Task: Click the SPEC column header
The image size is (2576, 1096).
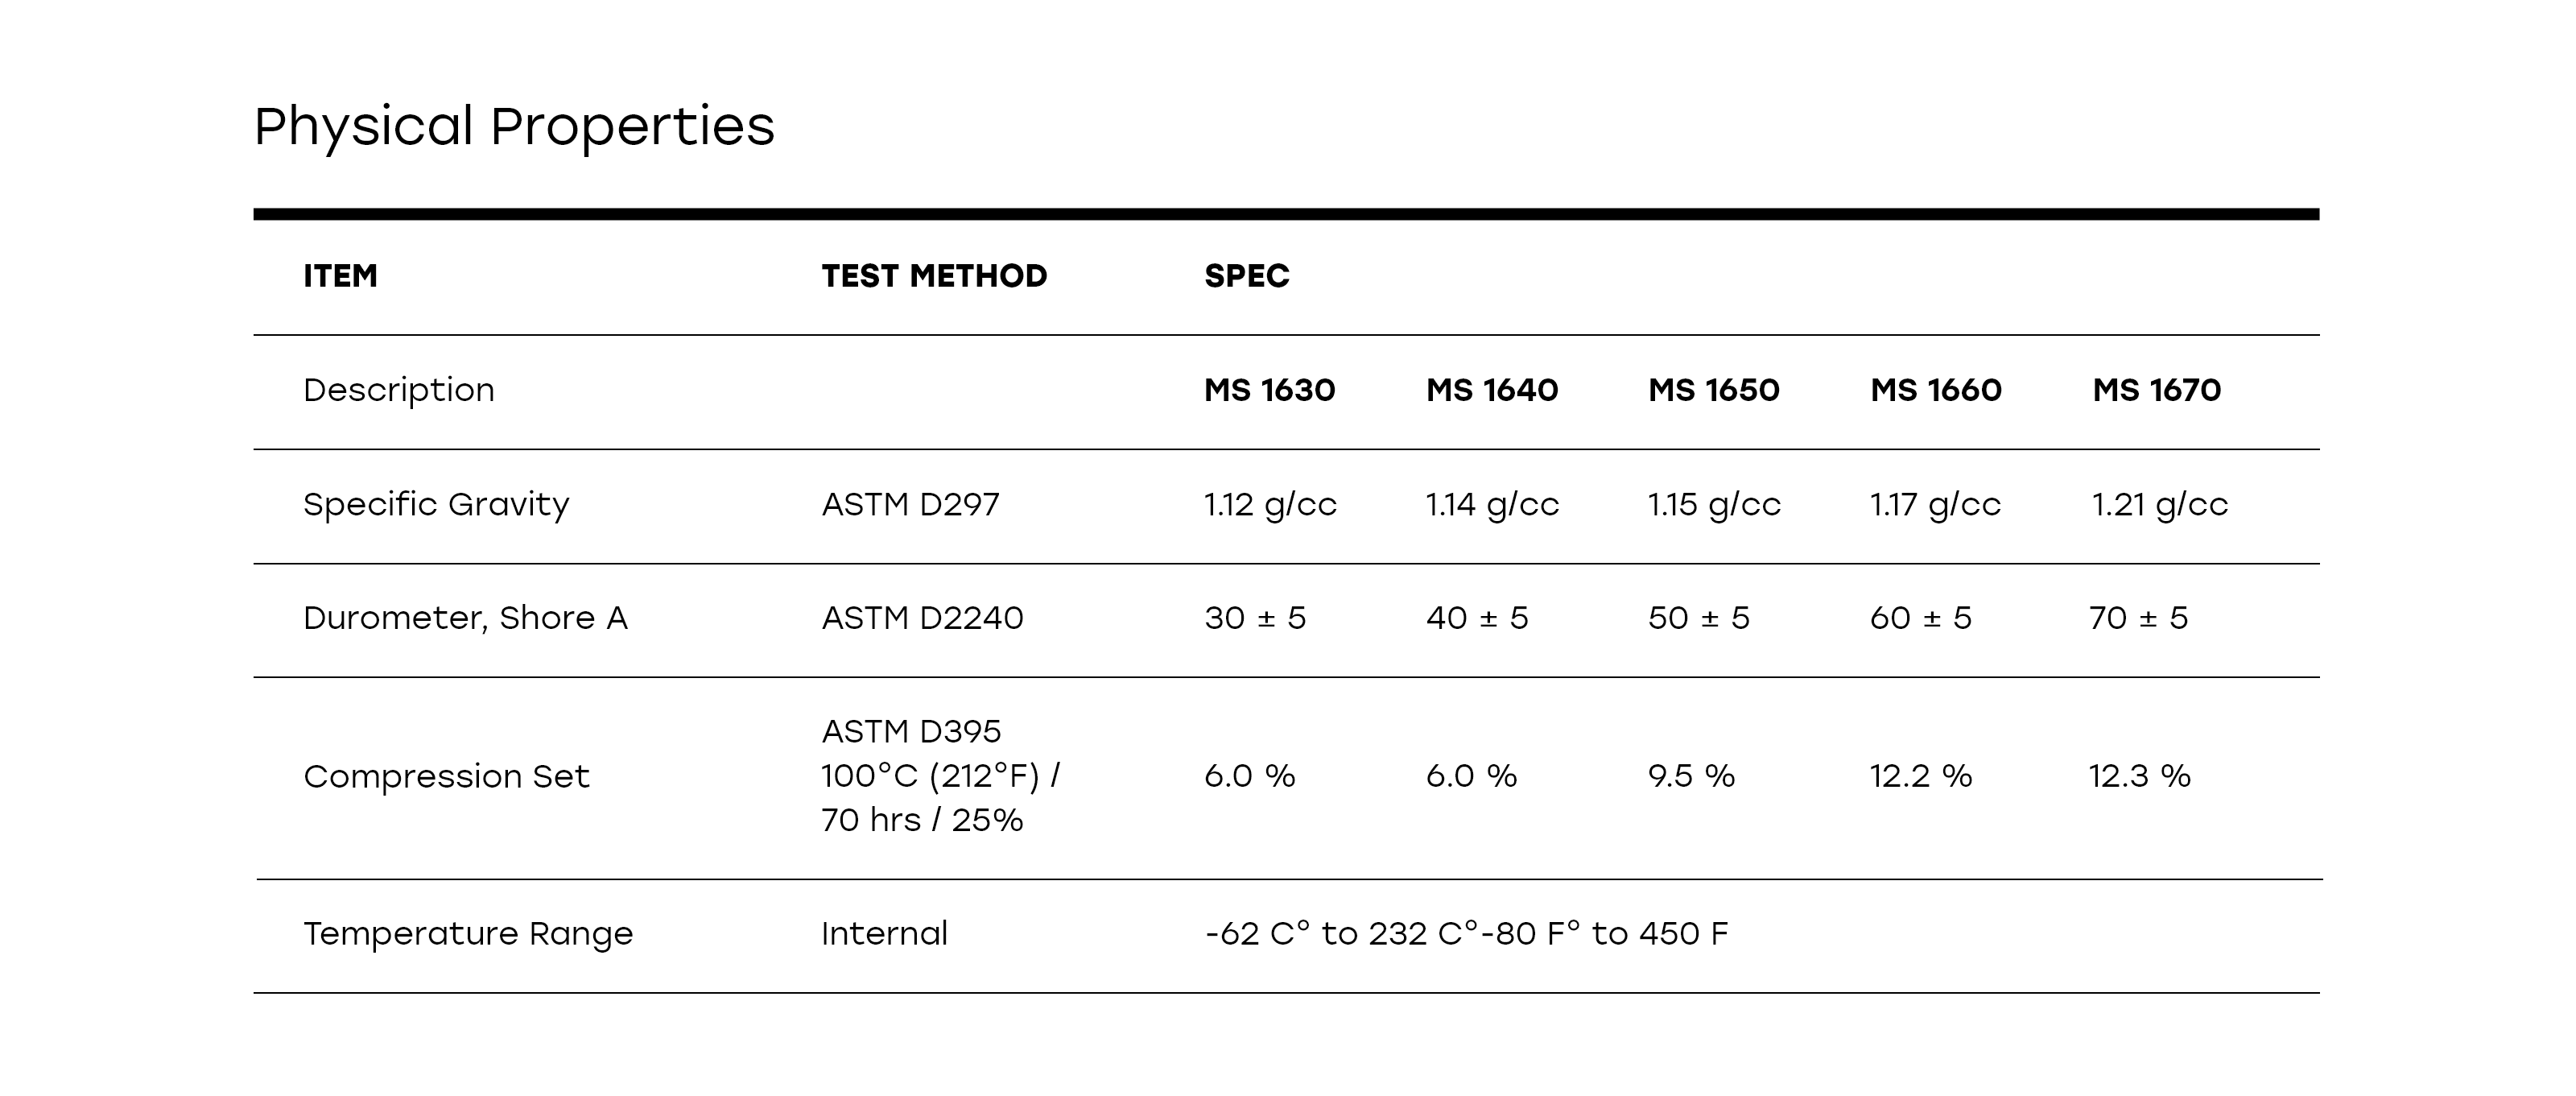Action: [1246, 276]
